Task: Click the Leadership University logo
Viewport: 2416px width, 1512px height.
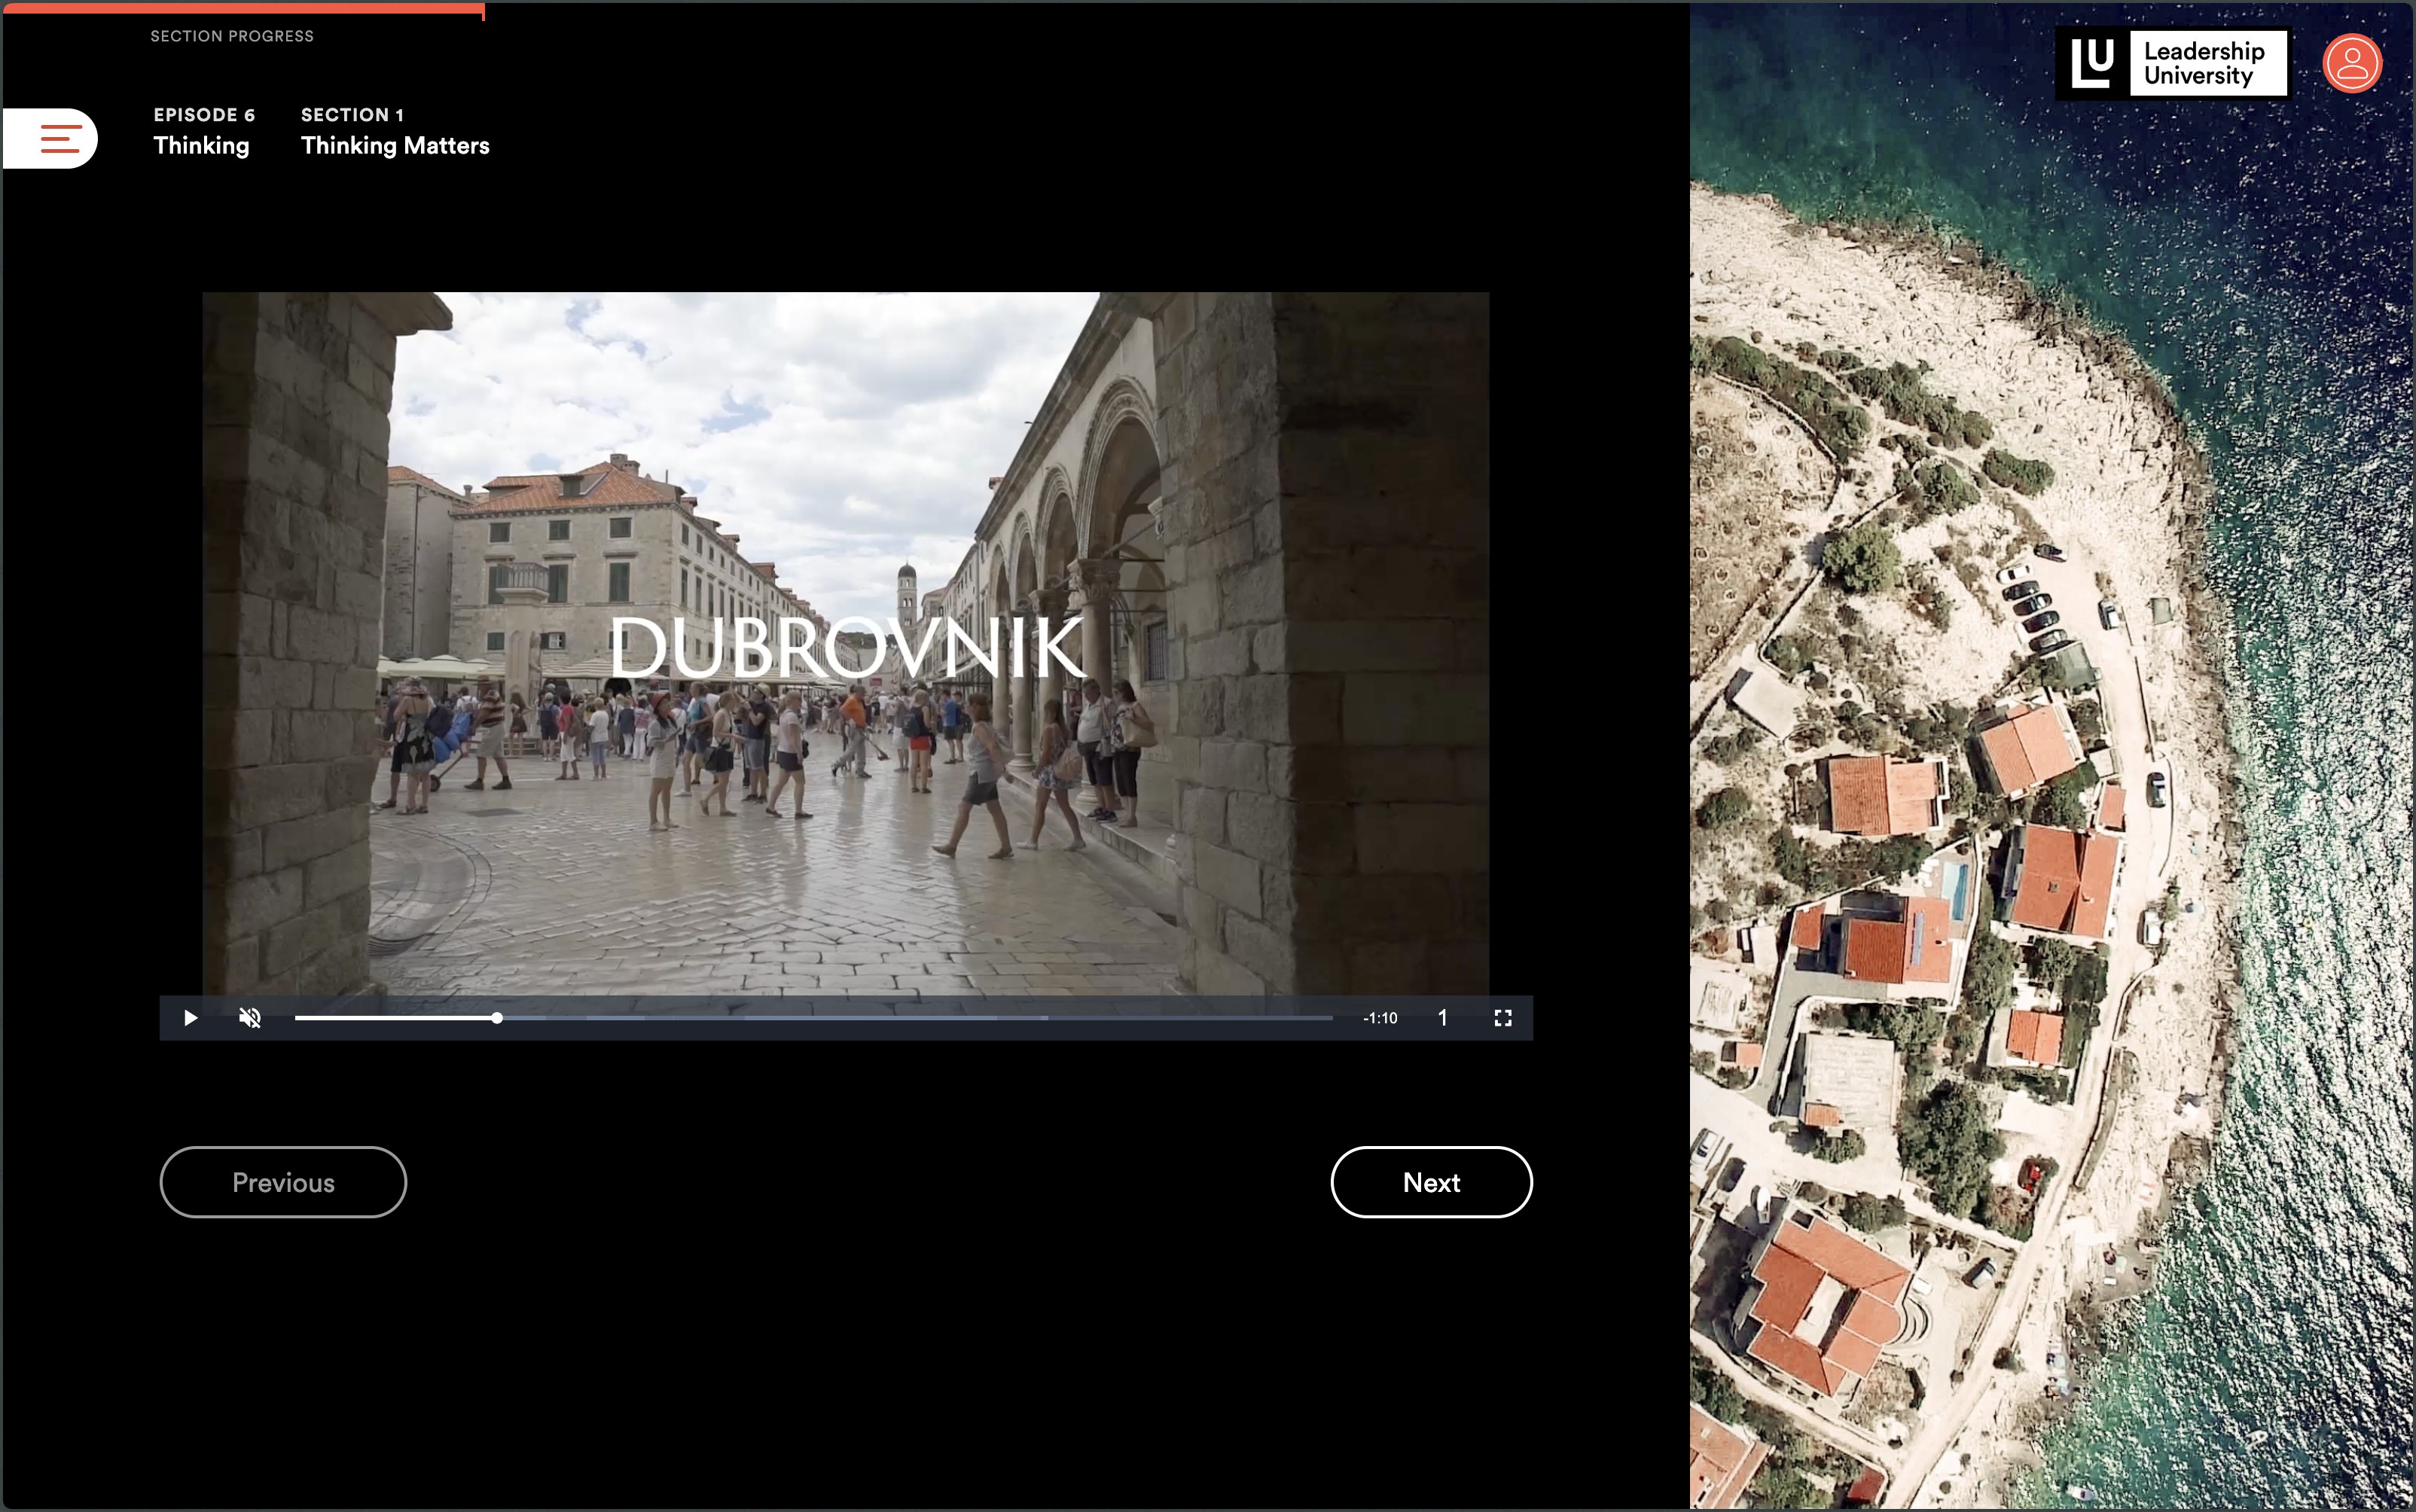Action: pyautogui.click(x=2172, y=63)
